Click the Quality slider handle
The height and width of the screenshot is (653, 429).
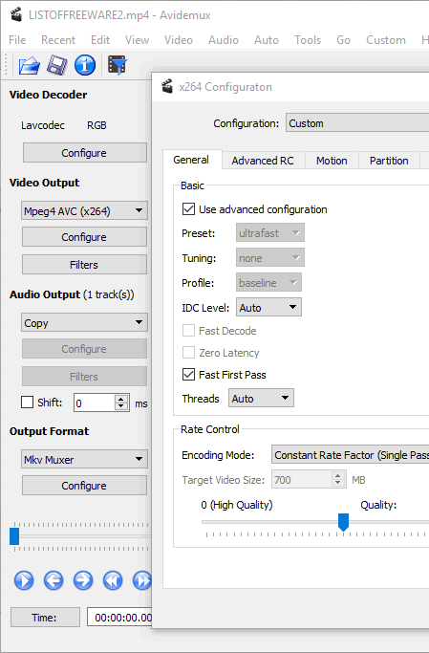pos(343,522)
